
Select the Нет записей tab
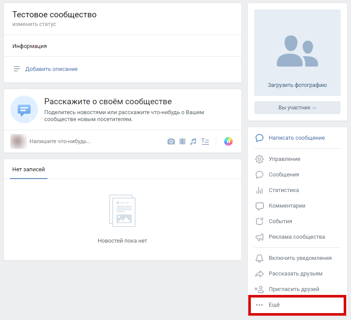point(28,170)
